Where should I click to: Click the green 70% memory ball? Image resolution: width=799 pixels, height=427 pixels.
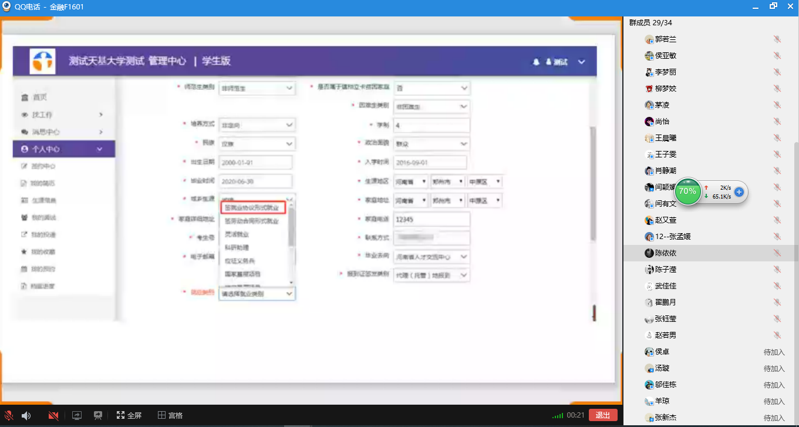click(687, 191)
